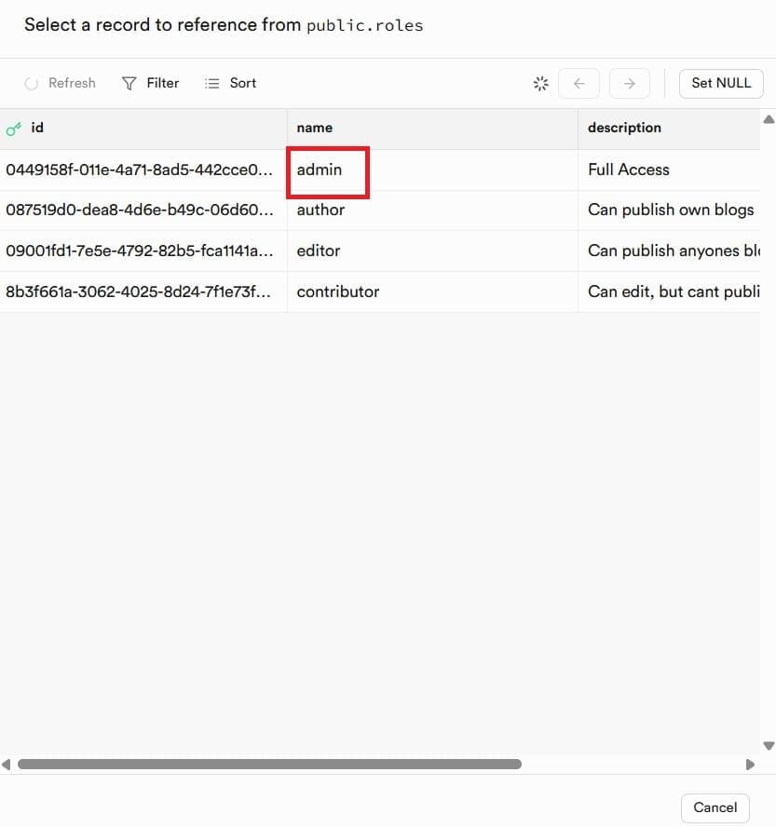
Task: Go to previous page with left arrow
Action: click(x=579, y=83)
